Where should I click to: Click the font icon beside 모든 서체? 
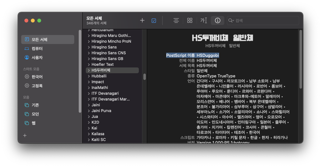tap(27, 39)
